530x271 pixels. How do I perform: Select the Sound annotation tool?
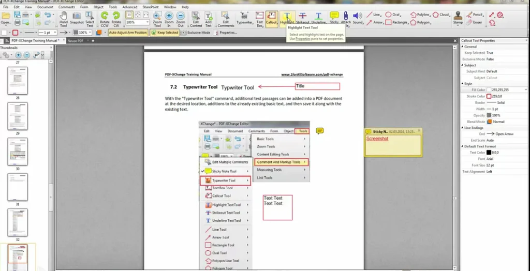(x=358, y=18)
